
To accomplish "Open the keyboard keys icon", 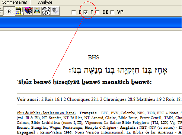I will (46, 11).
